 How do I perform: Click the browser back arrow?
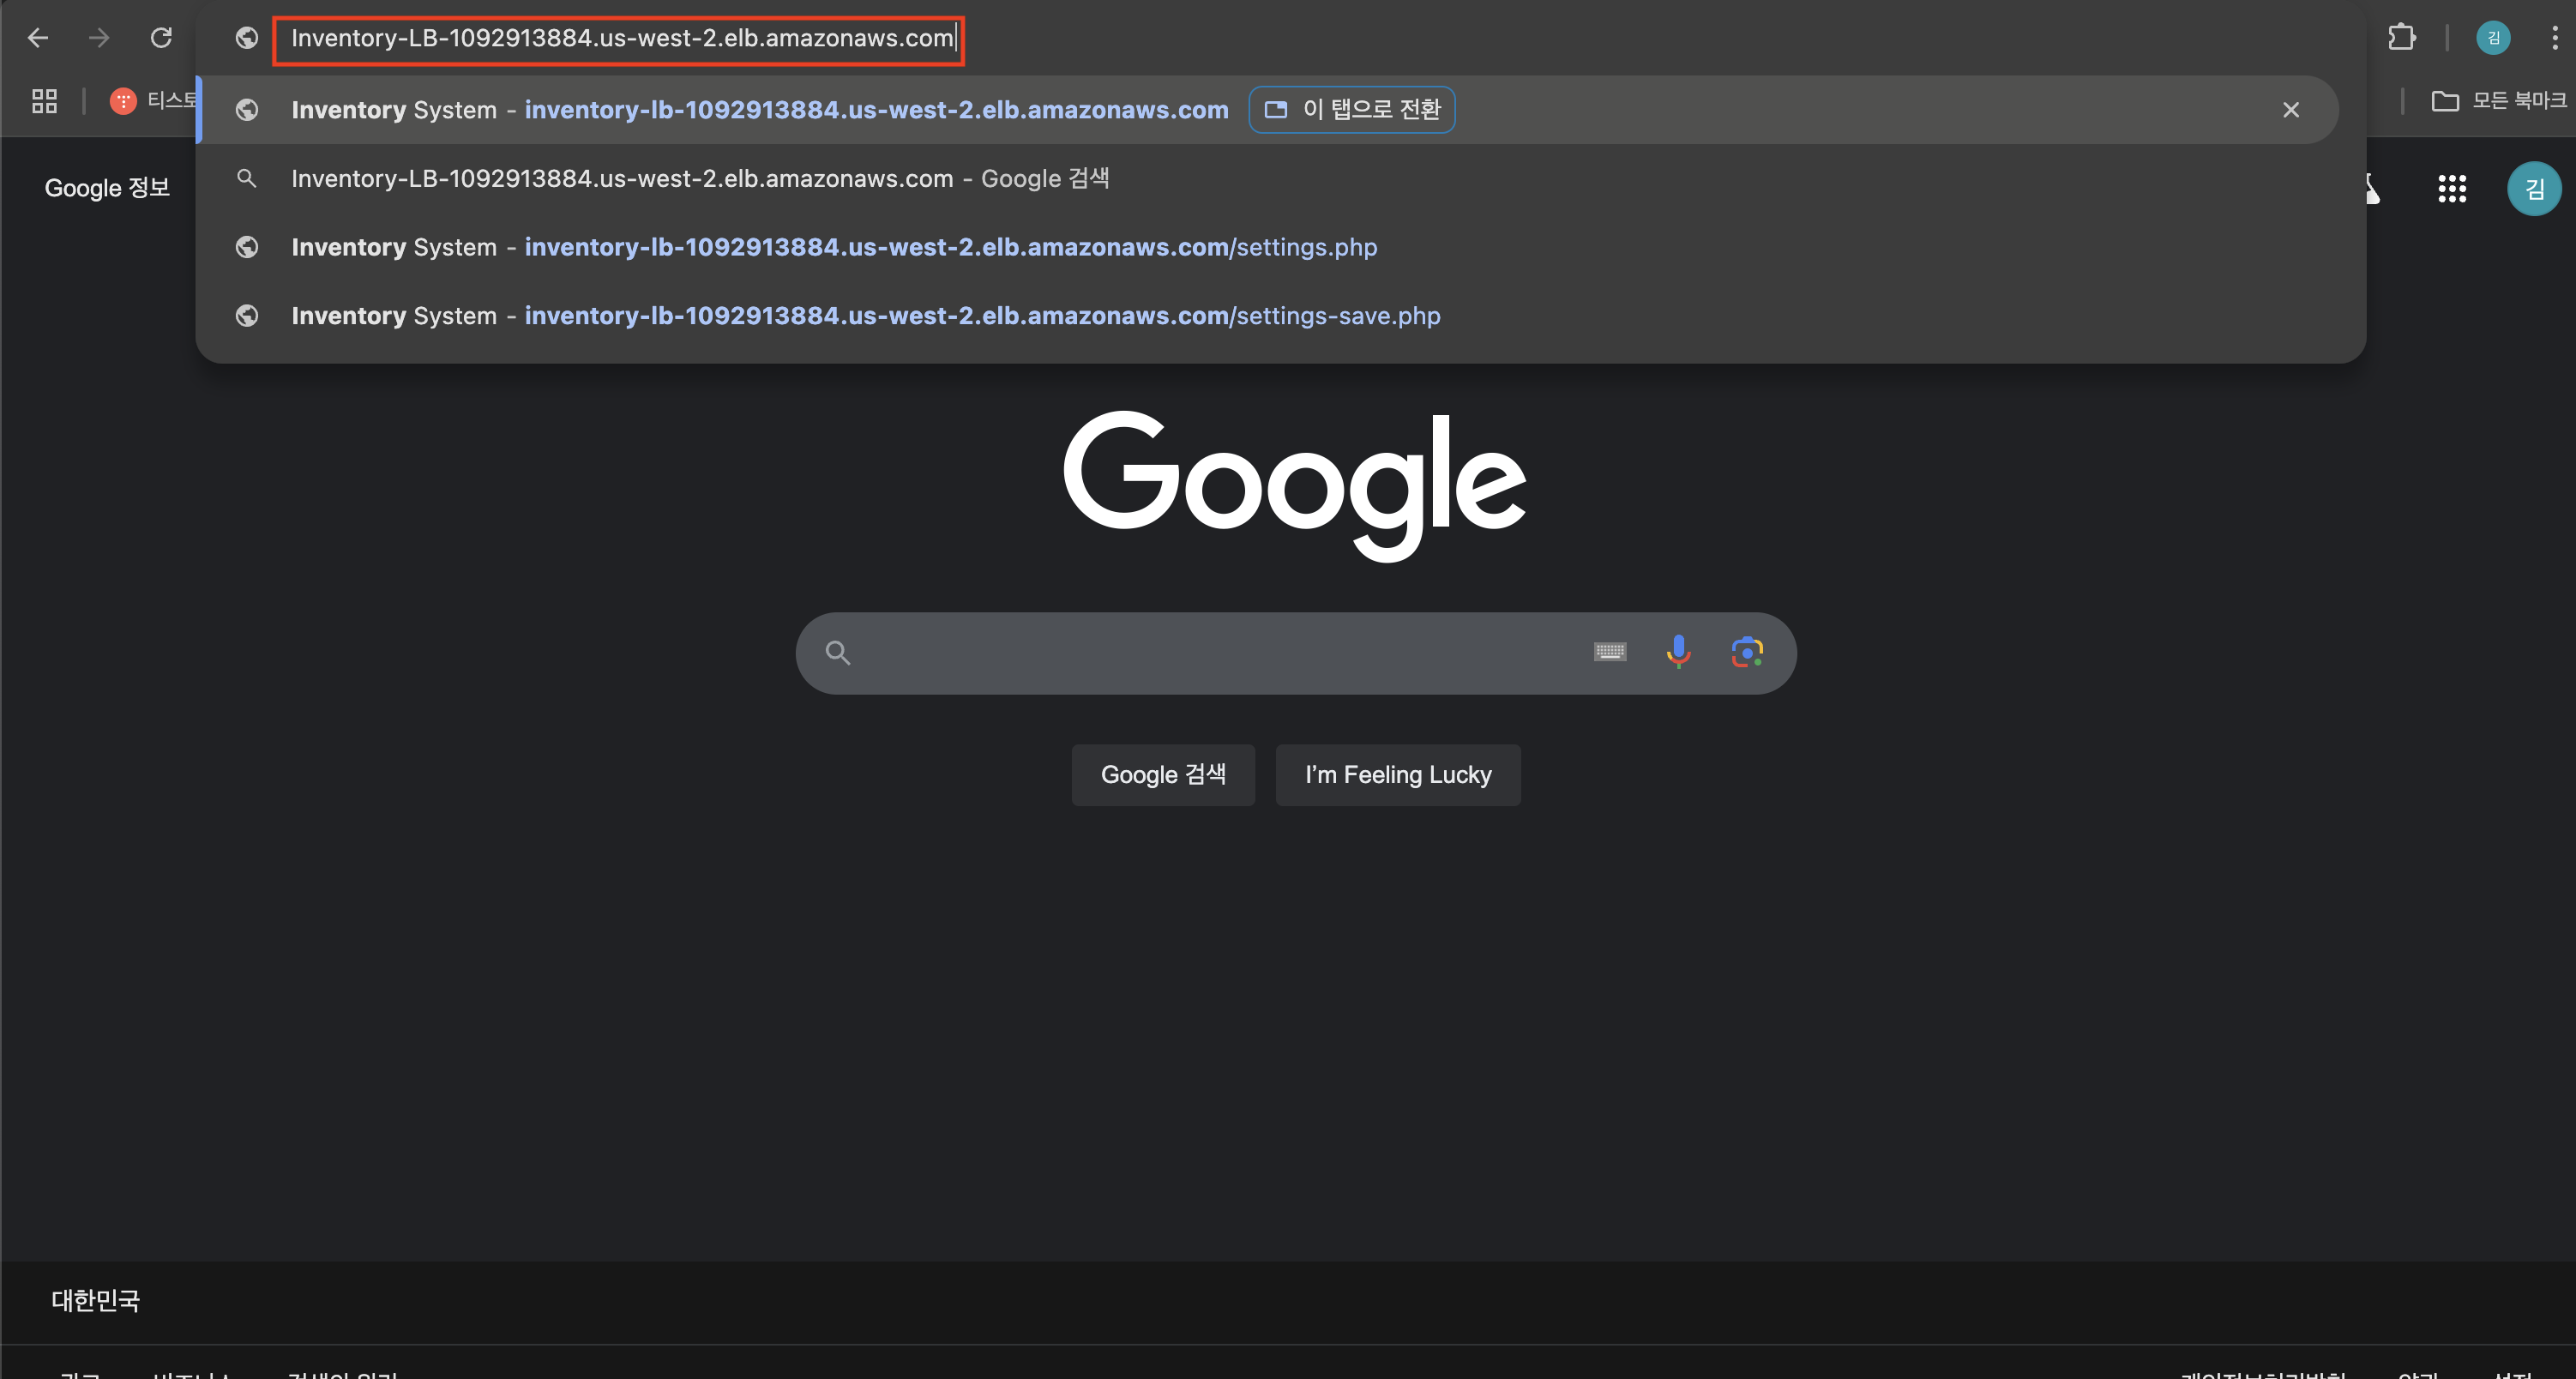click(x=38, y=38)
